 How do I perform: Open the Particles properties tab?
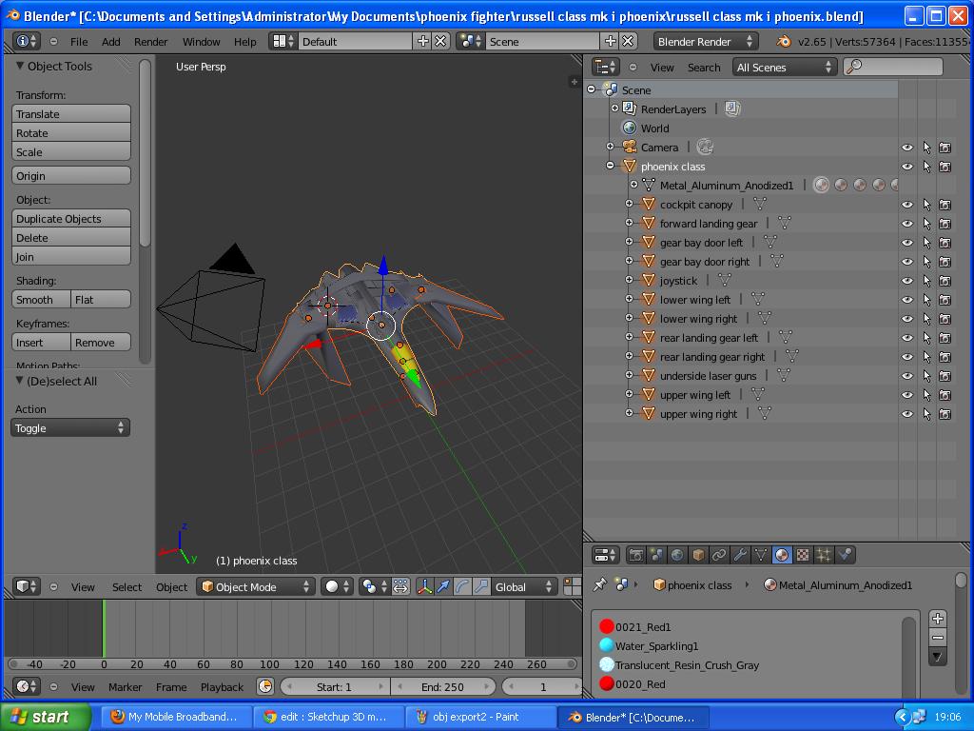click(824, 555)
